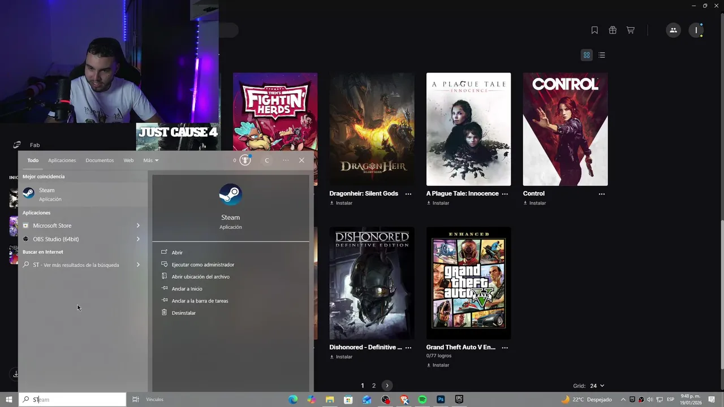Select the Web search tab

(128, 161)
